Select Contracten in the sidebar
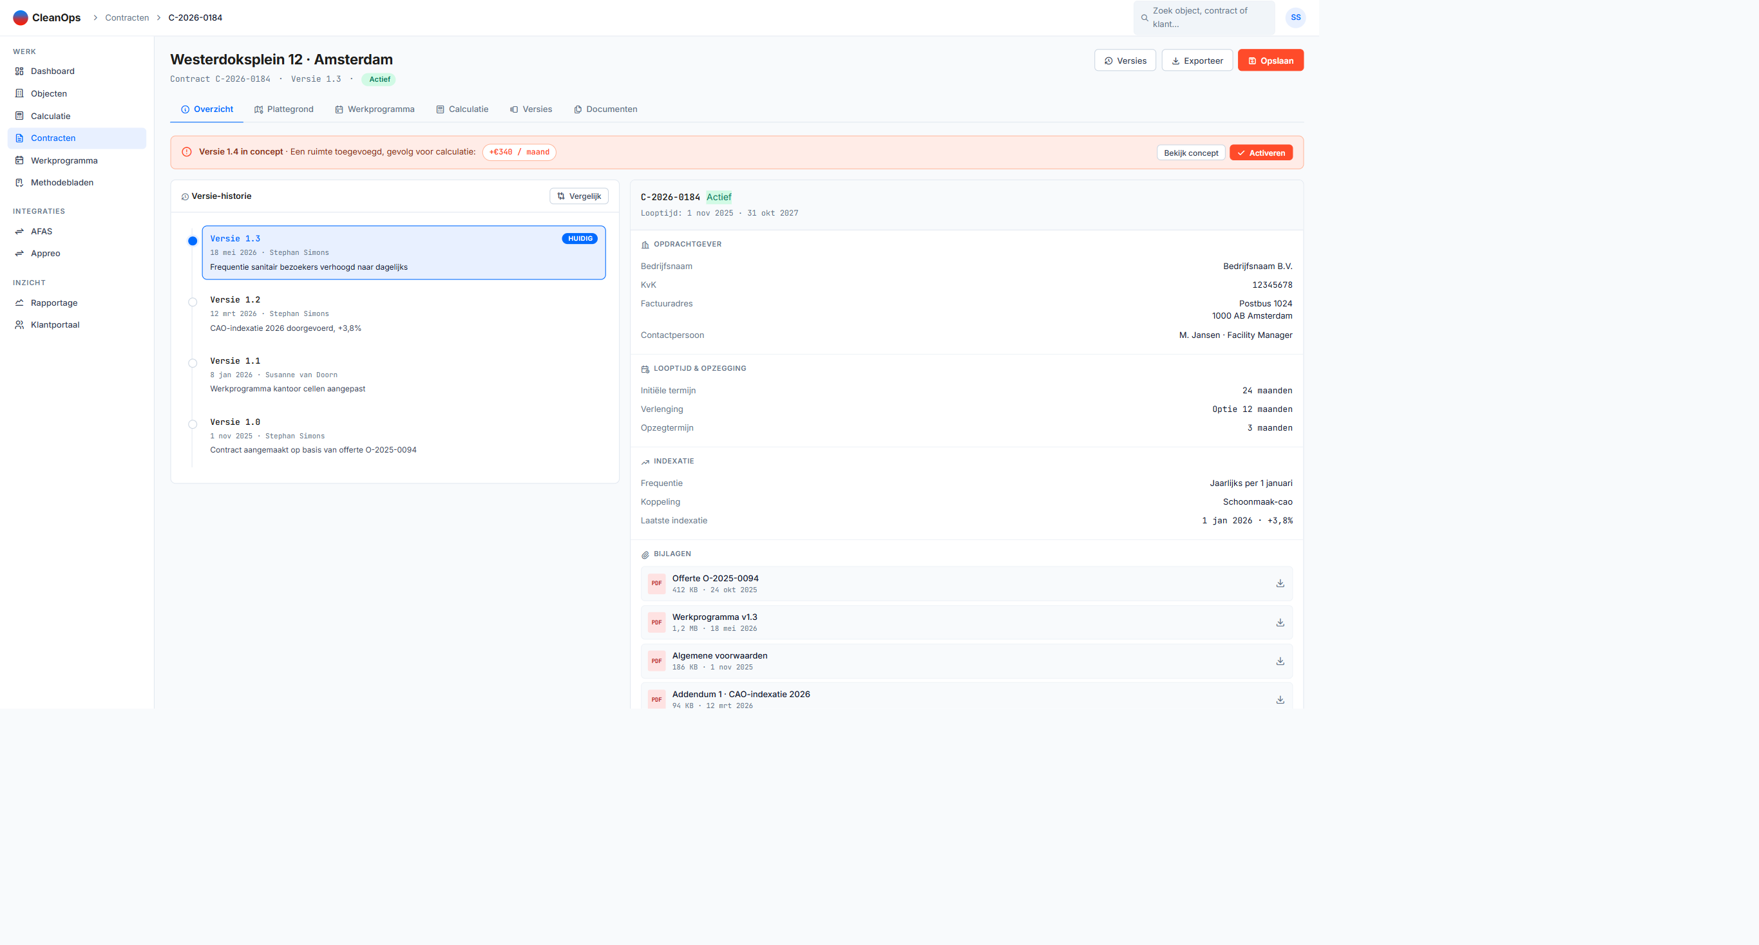 [x=77, y=138]
